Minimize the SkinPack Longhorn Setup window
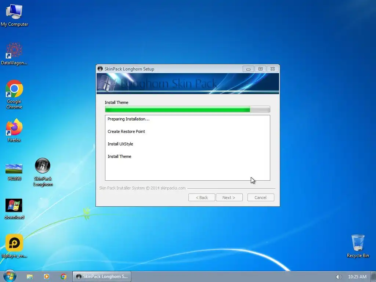The height and width of the screenshot is (282, 376). pos(249,69)
